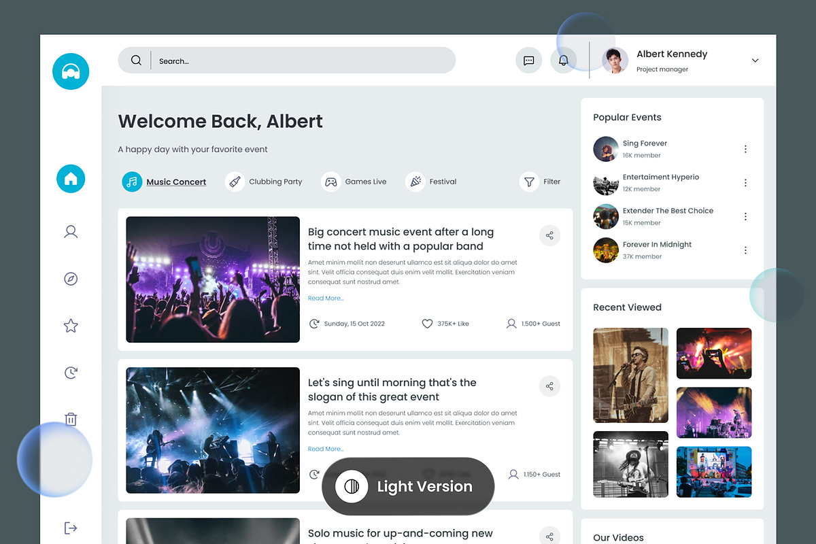Click the Entertaiment Hyperio event name
Image resolution: width=816 pixels, height=544 pixels.
coord(661,177)
